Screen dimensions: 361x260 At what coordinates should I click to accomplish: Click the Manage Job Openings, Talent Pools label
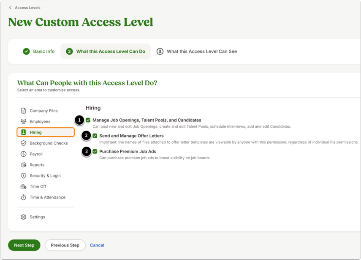click(147, 120)
